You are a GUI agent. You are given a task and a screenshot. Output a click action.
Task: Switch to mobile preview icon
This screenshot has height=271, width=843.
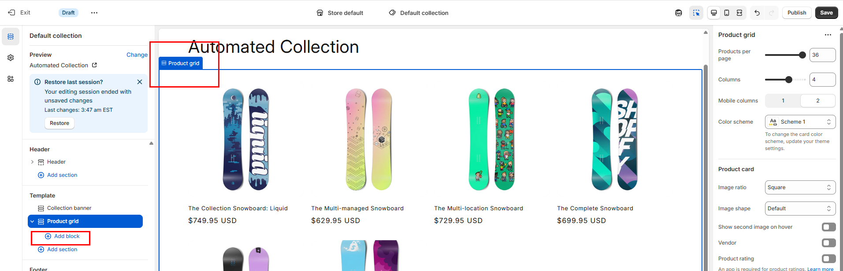tap(727, 13)
